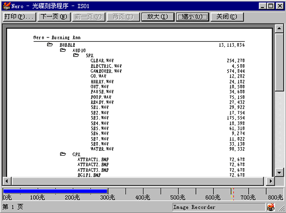The width and height of the screenshot is (286, 213).
Task: Click the horizontal scrollbar thumb
Action: pos(137,181)
